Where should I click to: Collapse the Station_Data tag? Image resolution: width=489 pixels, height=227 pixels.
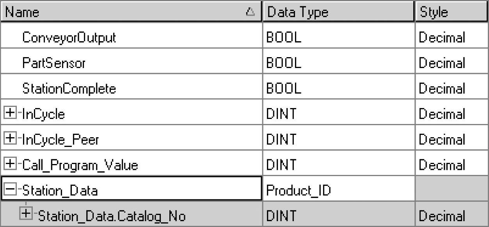click(9, 190)
